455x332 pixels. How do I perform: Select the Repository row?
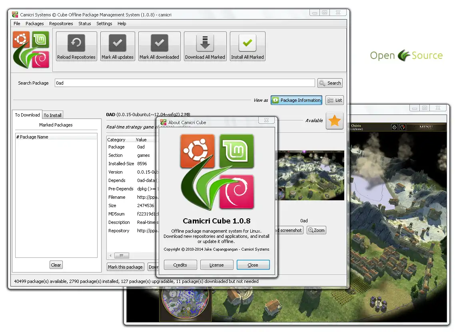pyautogui.click(x=132, y=231)
